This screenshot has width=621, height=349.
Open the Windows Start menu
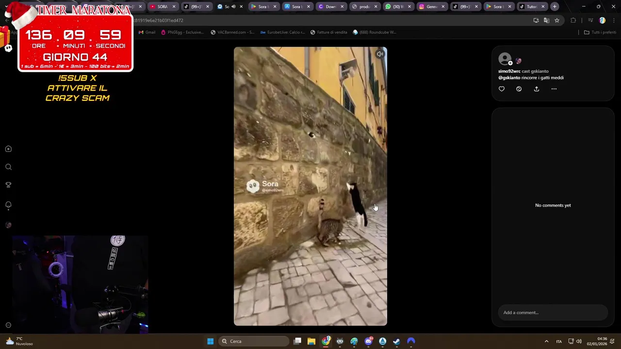210,341
